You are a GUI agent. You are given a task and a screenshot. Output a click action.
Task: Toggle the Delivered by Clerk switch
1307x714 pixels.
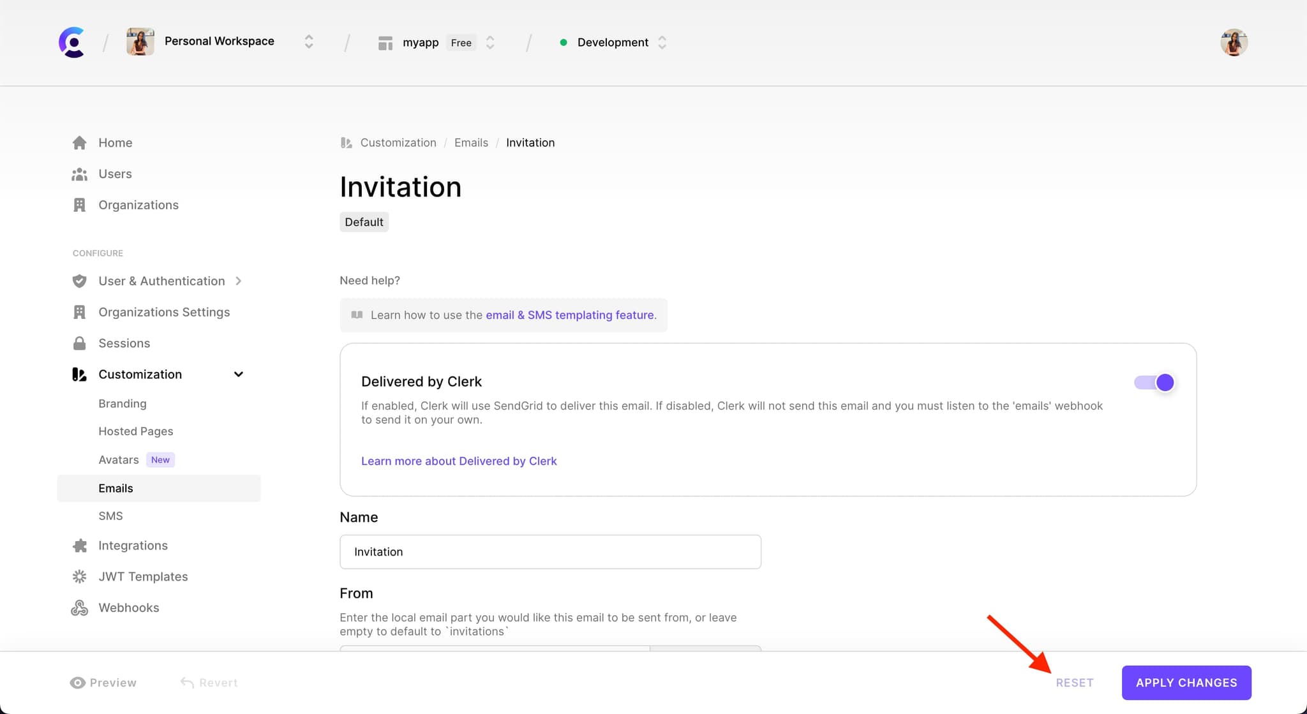(x=1154, y=382)
